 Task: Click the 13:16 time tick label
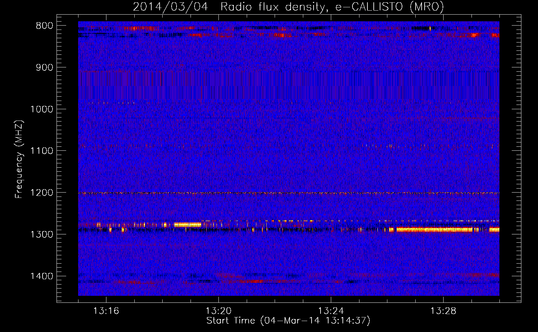106,311
